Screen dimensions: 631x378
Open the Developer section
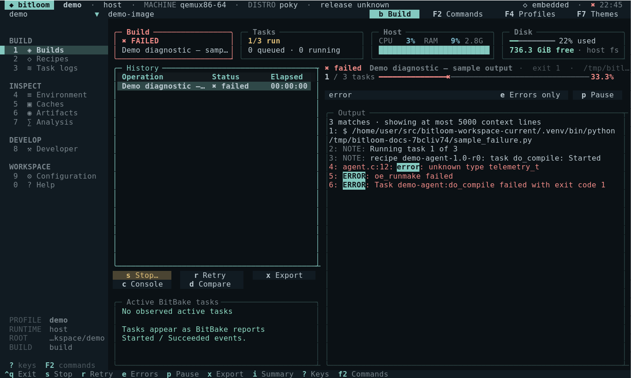tap(54, 149)
